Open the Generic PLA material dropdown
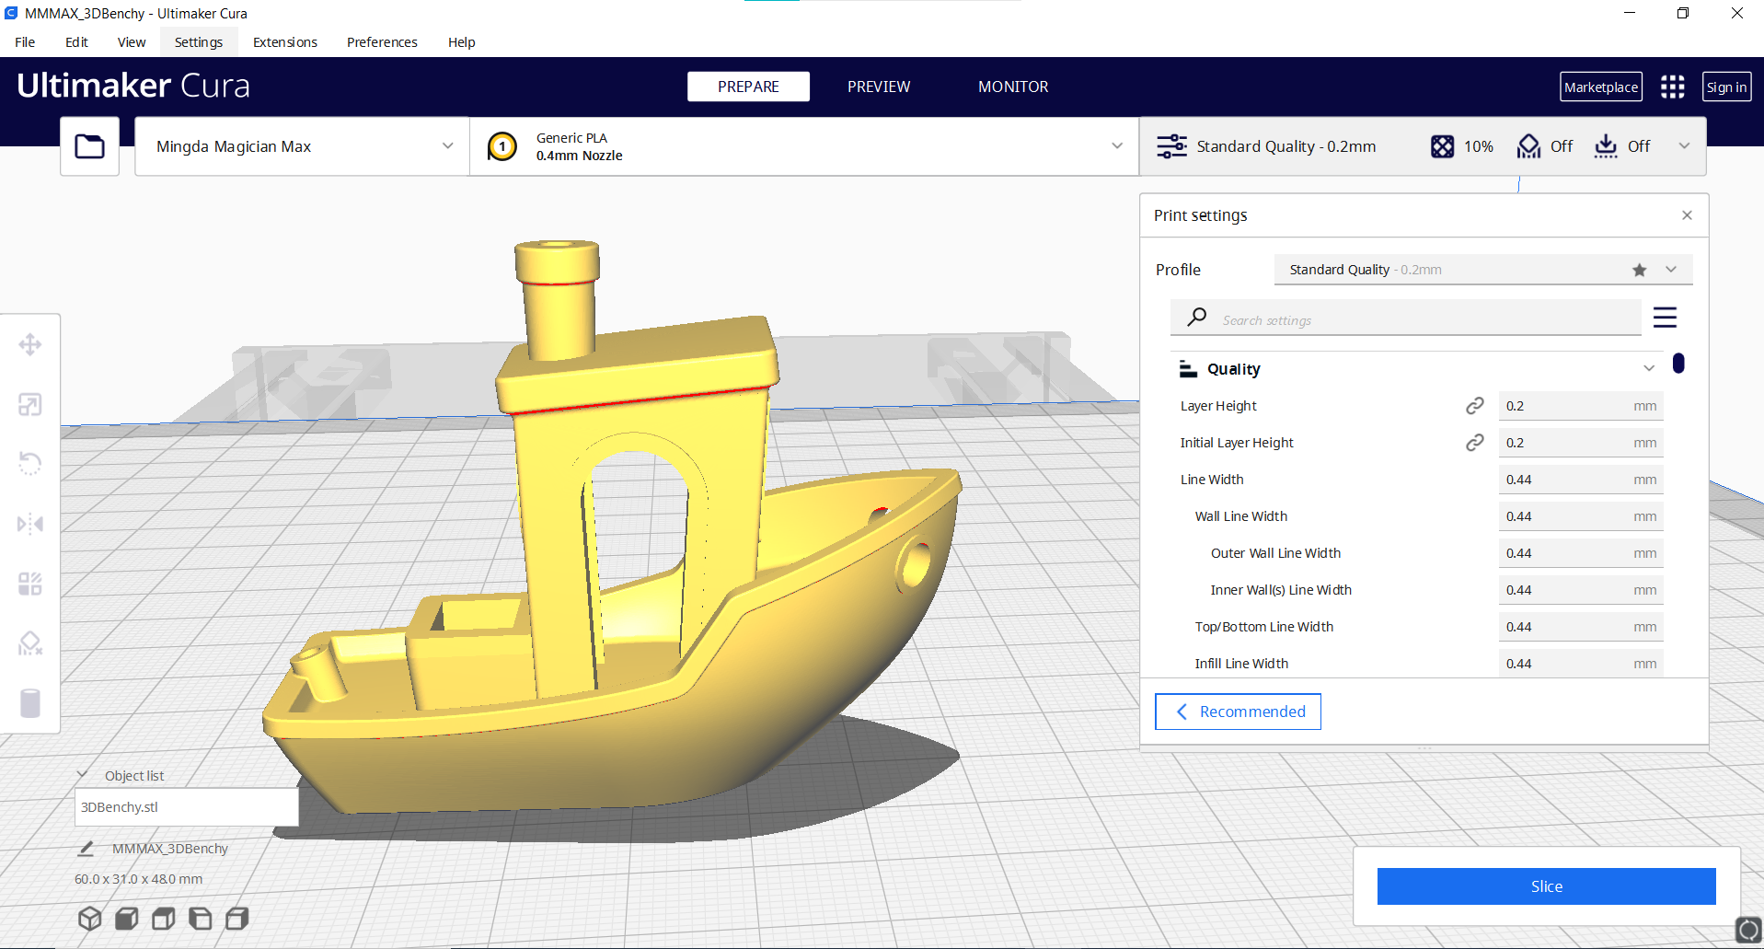The image size is (1764, 949). point(804,146)
